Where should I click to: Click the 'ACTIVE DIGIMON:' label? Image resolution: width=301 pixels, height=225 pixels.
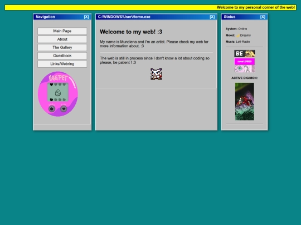tap(245, 78)
